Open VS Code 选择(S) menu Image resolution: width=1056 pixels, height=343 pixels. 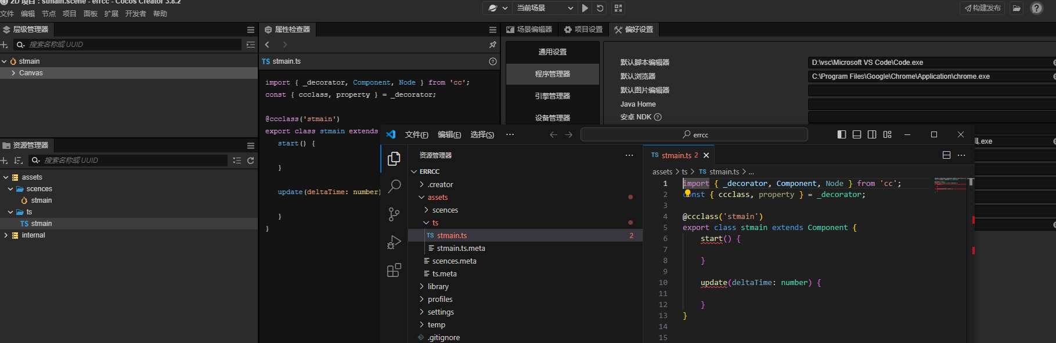pos(482,134)
